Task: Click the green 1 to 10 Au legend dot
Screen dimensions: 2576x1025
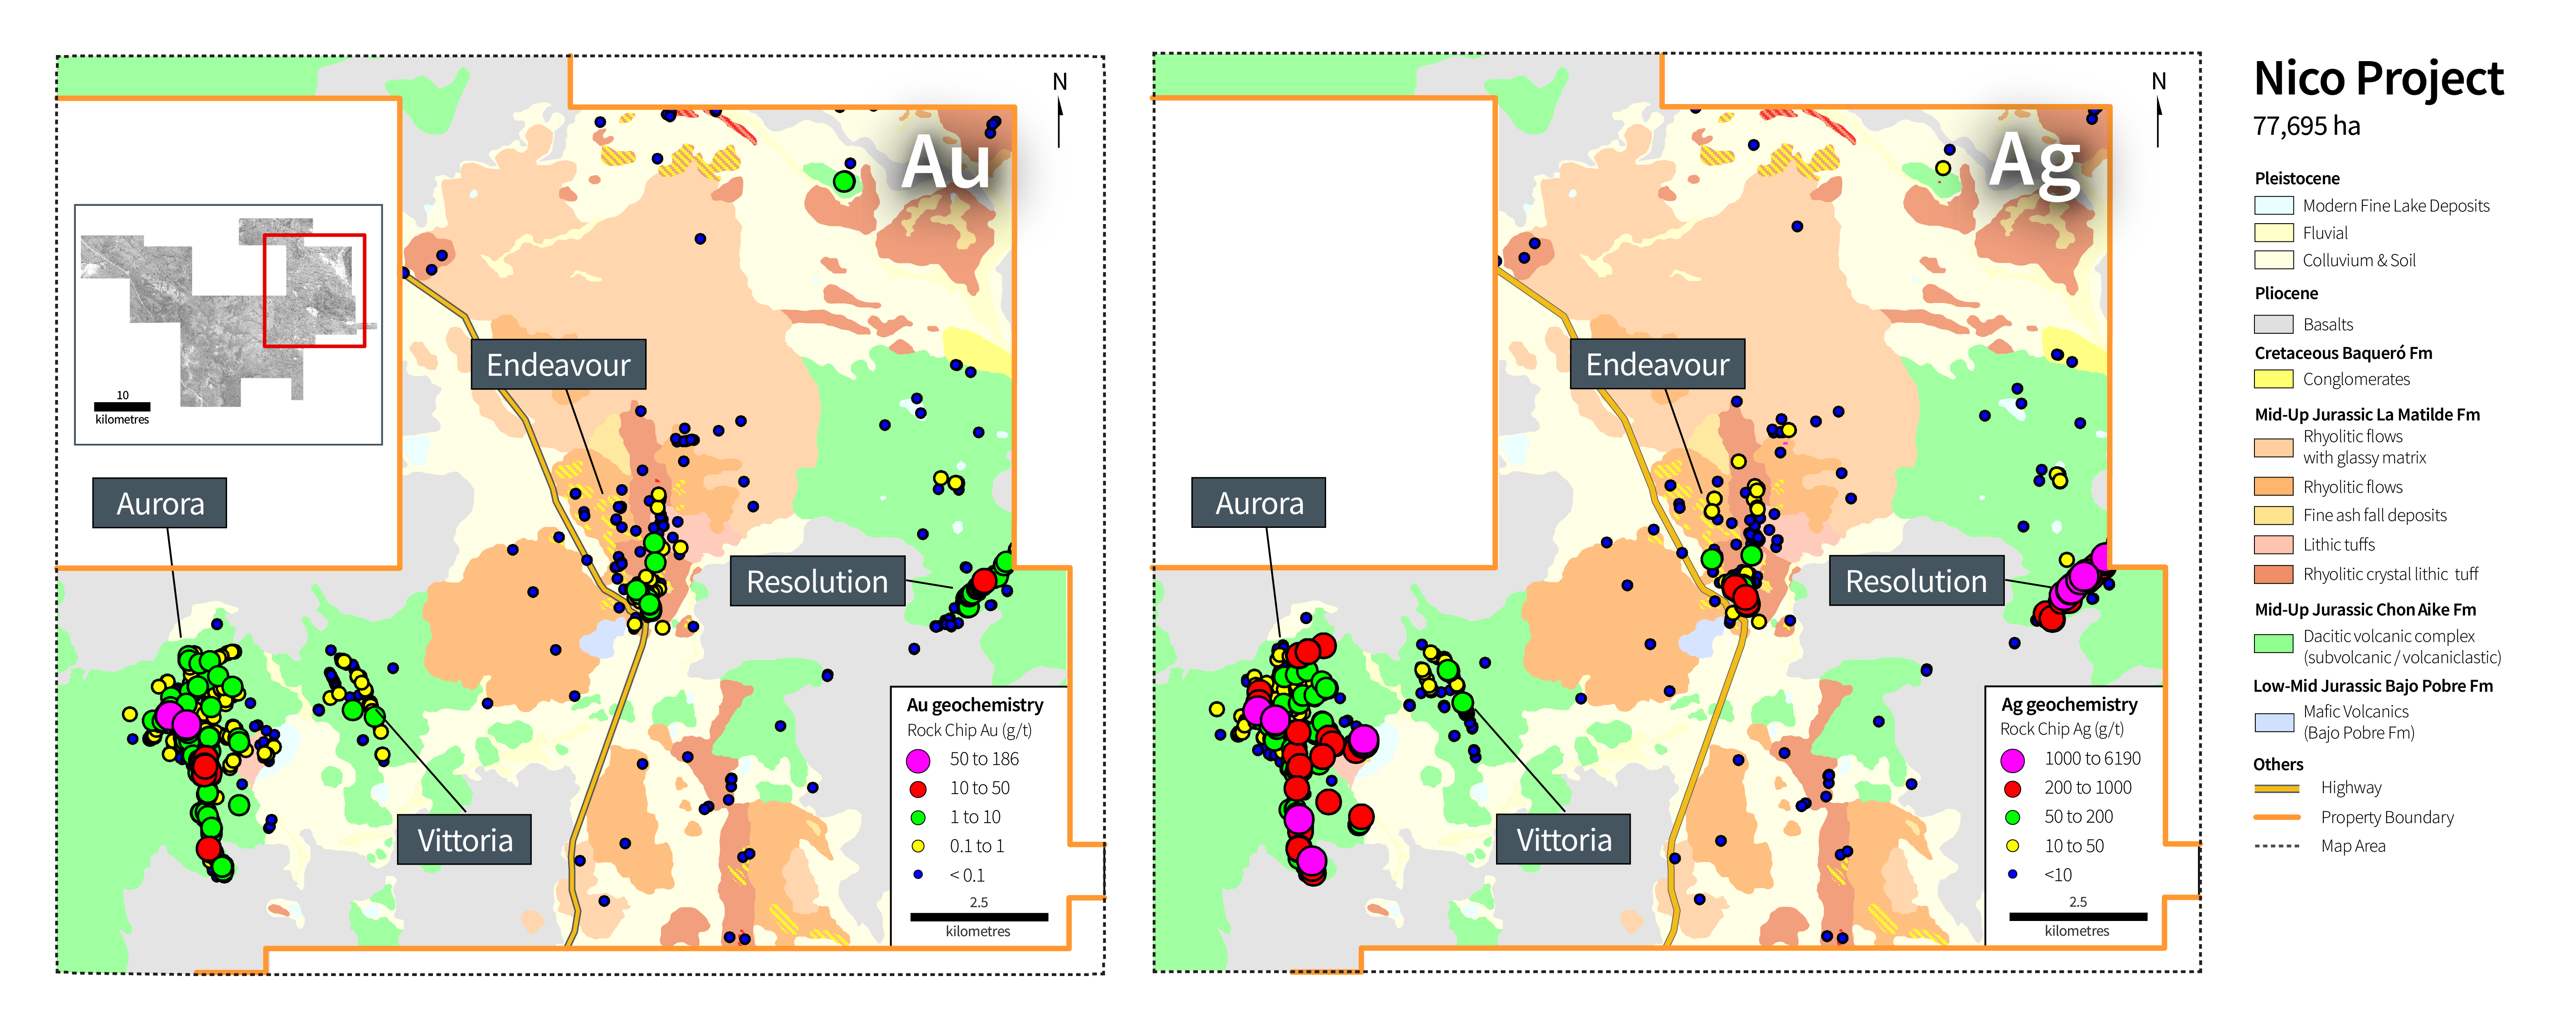Action: coord(918,818)
